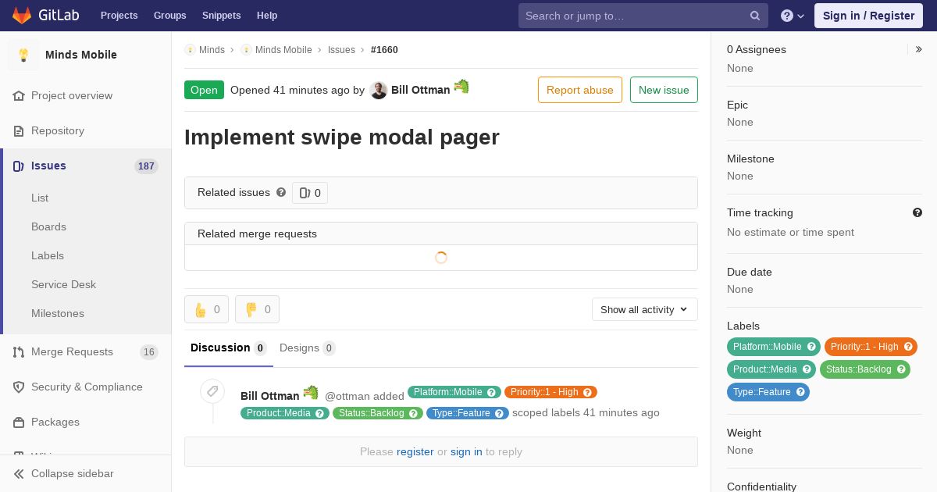Open the Show all activity dropdown
This screenshot has width=937, height=492.
tap(645, 309)
